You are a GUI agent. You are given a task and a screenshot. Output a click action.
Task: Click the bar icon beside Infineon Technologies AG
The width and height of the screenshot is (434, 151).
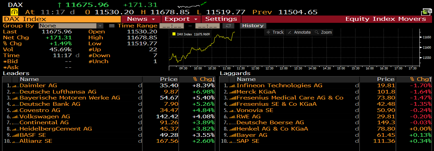click(x=232, y=86)
